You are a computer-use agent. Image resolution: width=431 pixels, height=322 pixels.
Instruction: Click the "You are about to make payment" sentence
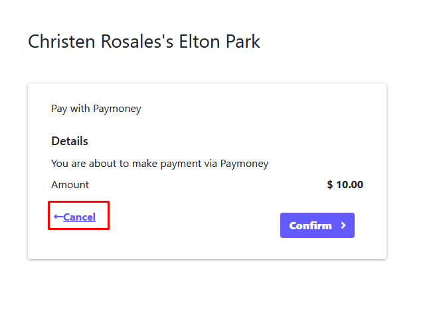(159, 163)
